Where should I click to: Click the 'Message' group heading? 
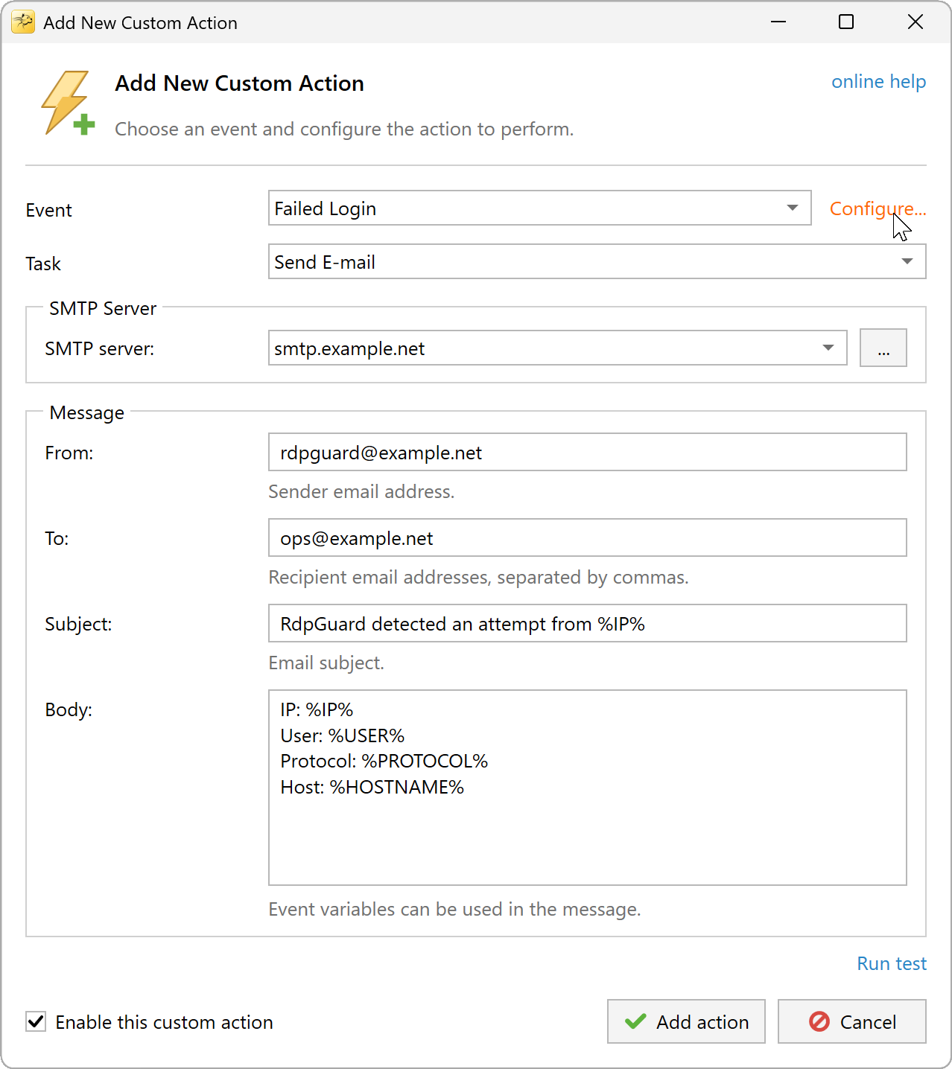(x=86, y=412)
